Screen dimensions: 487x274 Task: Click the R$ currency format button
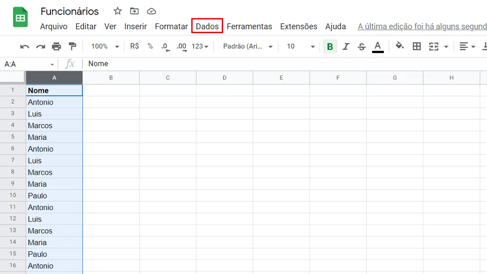135,46
